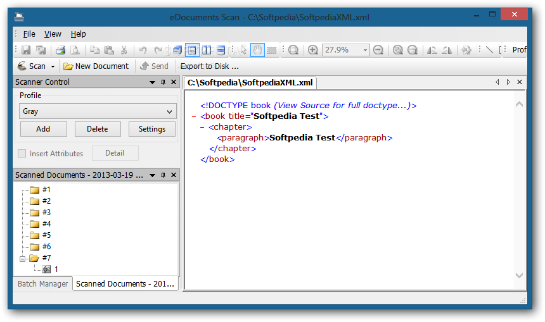545x322 pixels.
Task: Click the Paste clipboard icon
Action: 109,50
